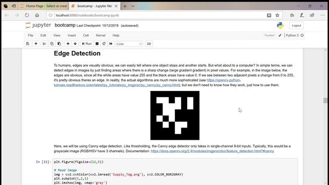Copy selected cells icon

pos(52,44)
